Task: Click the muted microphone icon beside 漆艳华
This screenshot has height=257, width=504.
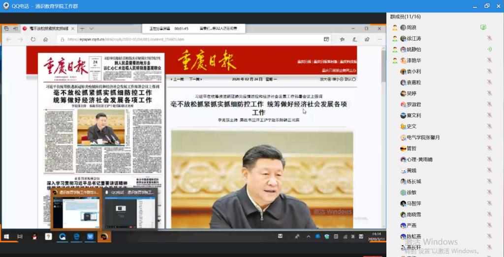Action: pos(489,60)
